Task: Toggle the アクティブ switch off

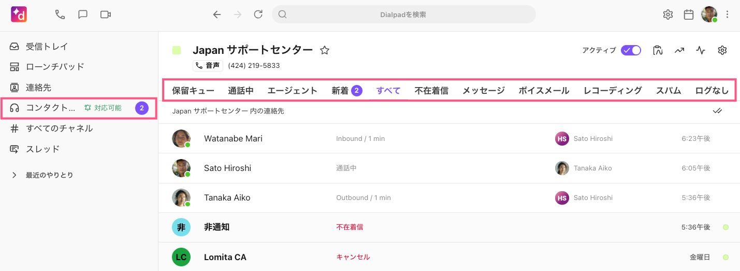Action: [631, 50]
